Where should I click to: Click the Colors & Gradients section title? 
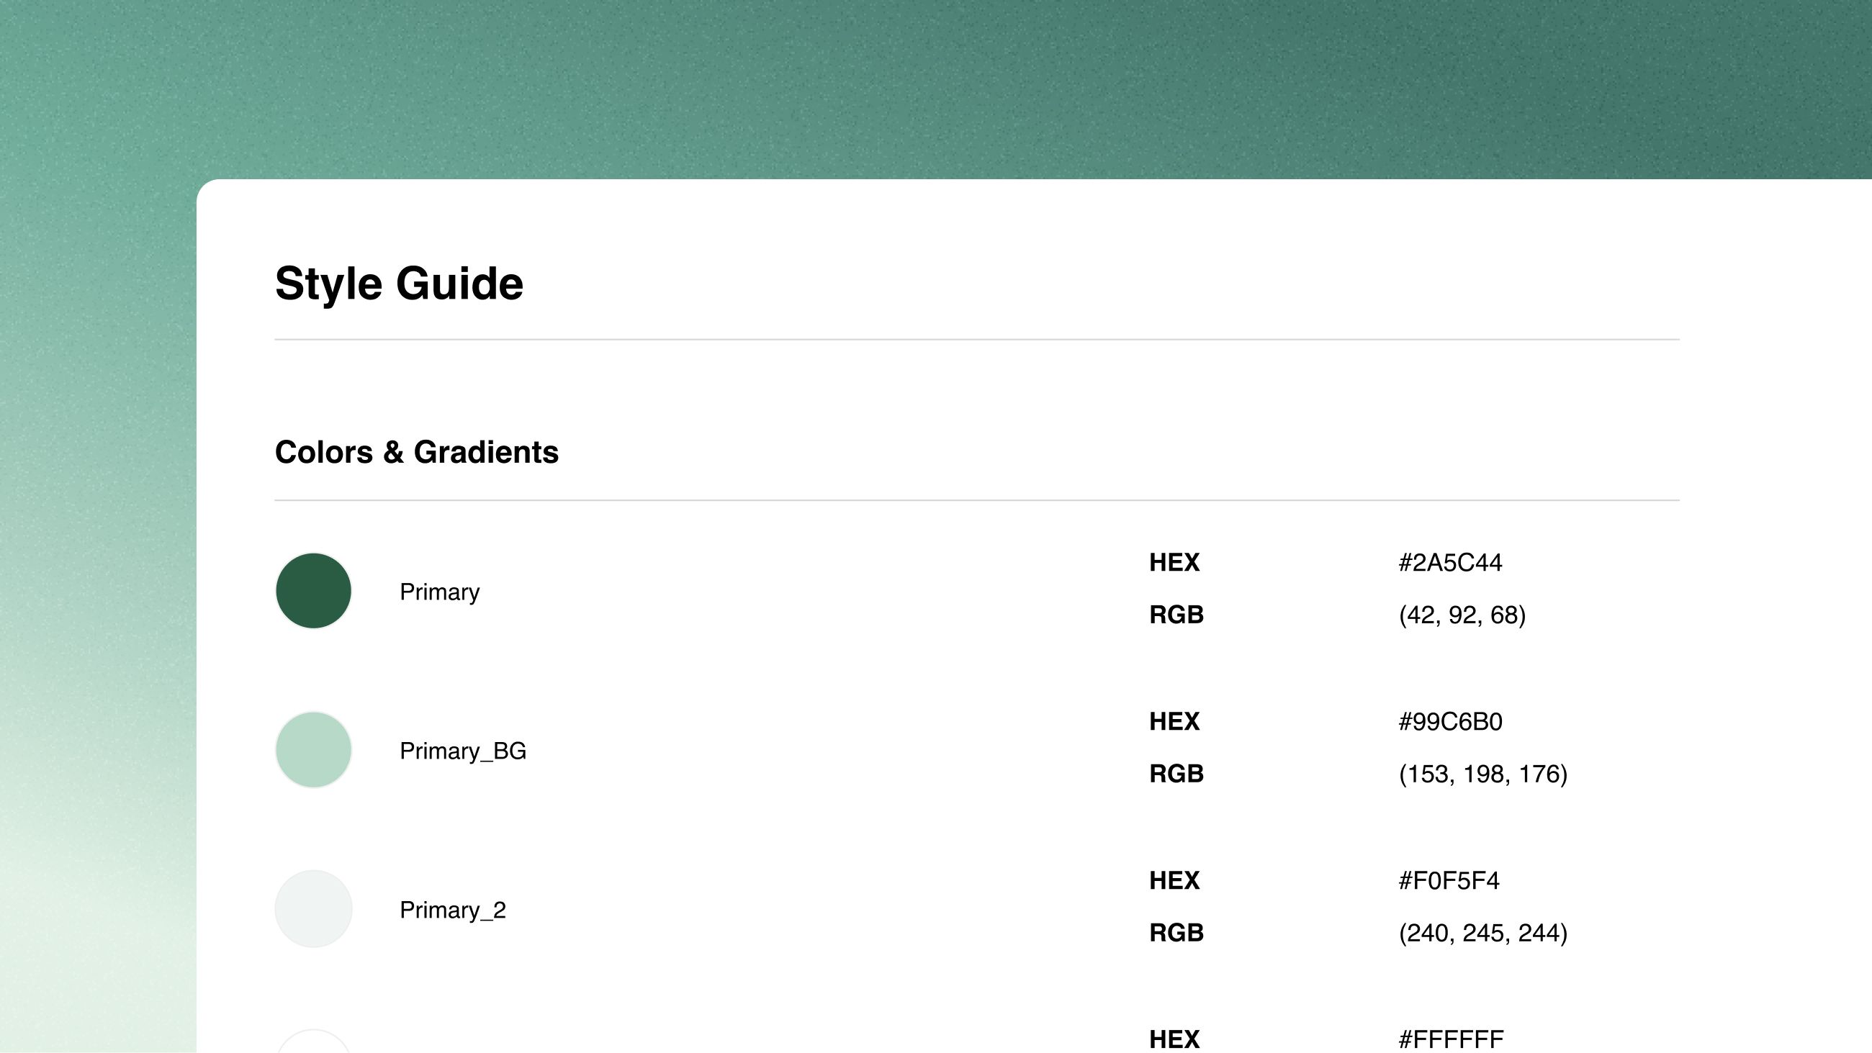point(416,452)
